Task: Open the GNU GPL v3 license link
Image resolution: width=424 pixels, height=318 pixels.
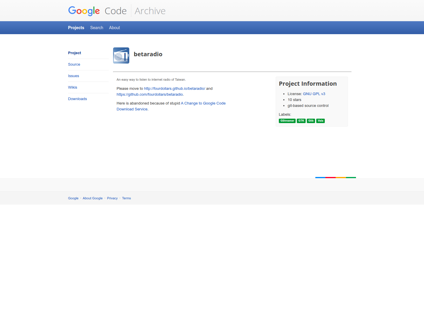Action: point(314,94)
